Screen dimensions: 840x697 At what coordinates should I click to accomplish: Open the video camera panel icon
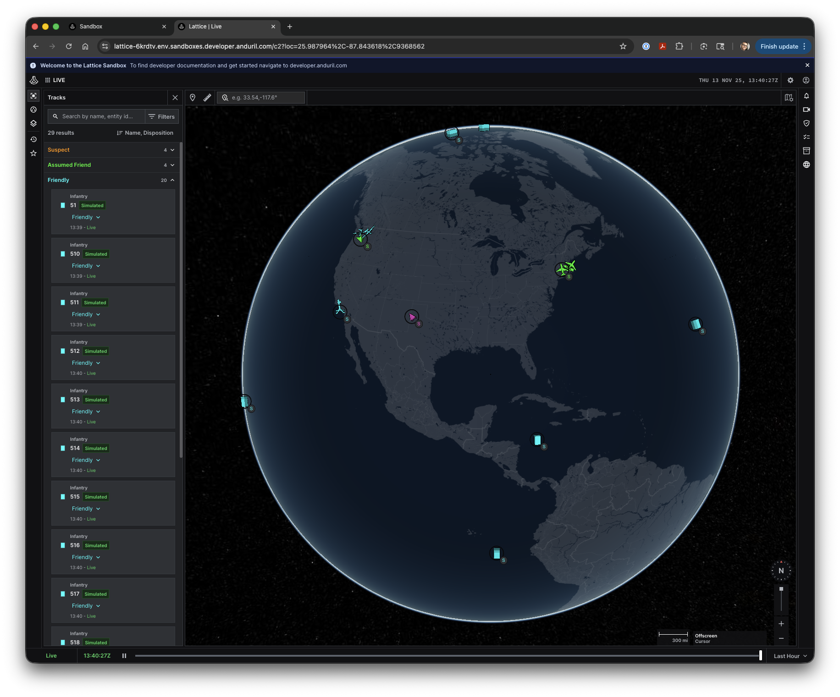[x=807, y=110]
